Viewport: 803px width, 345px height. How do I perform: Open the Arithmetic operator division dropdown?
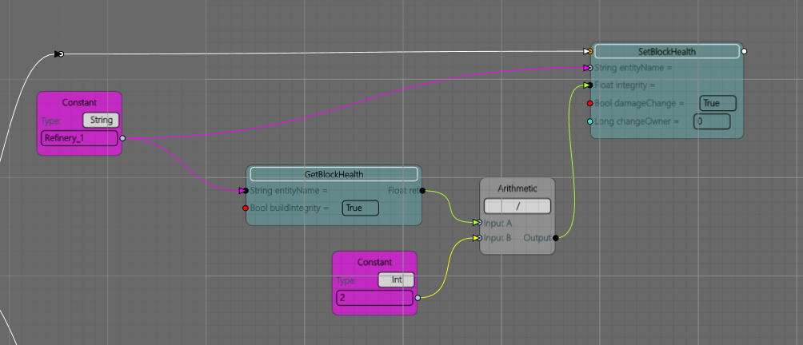tap(517, 205)
